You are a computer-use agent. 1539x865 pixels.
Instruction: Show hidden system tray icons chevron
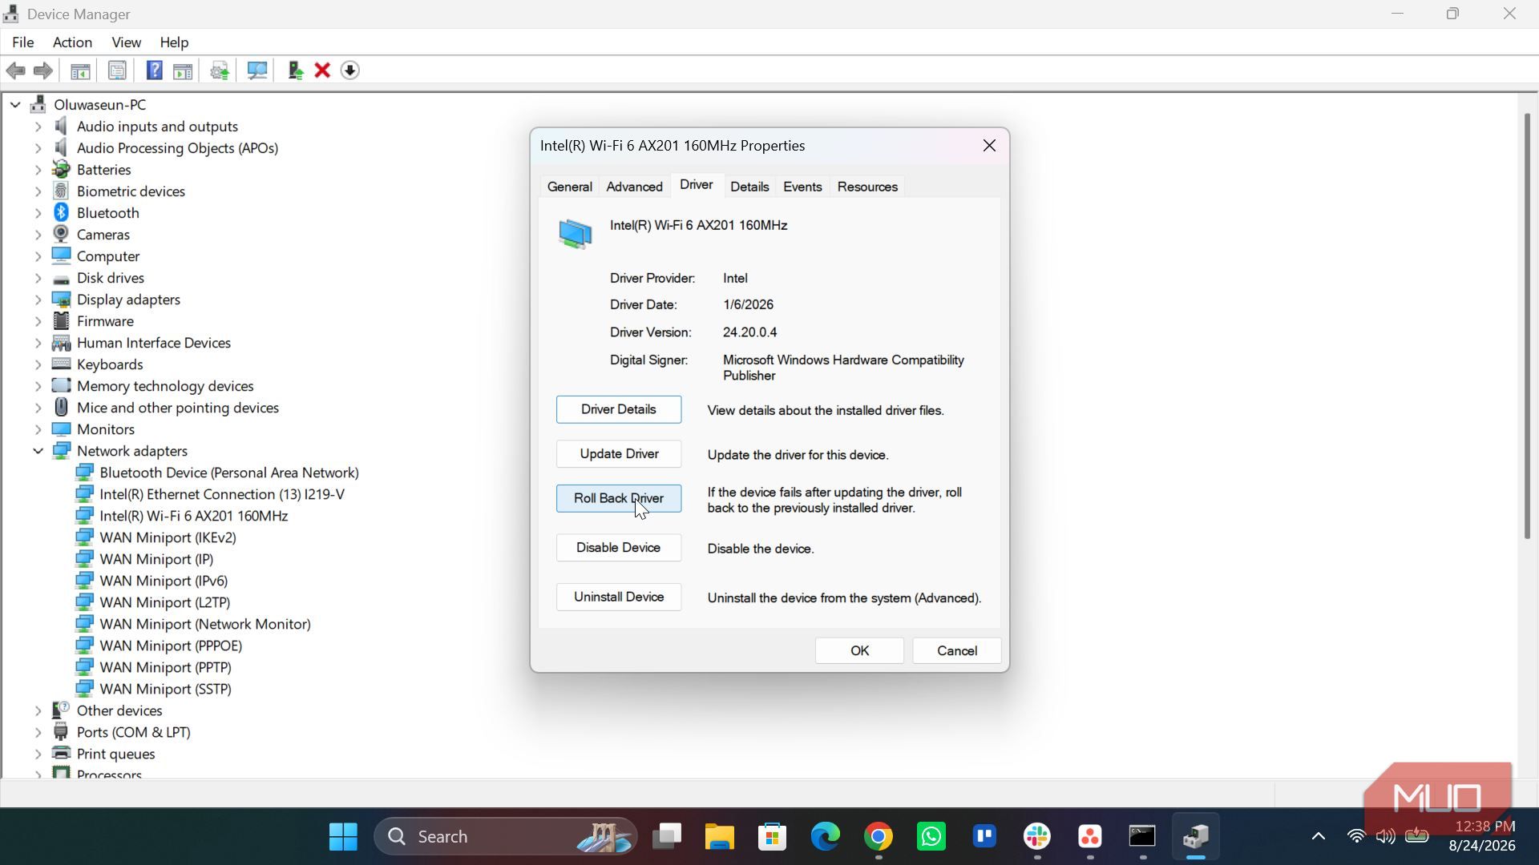click(x=1318, y=836)
